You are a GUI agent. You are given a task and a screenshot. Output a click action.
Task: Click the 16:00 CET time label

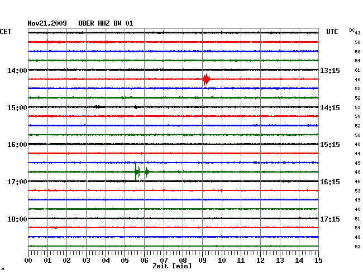point(17,145)
